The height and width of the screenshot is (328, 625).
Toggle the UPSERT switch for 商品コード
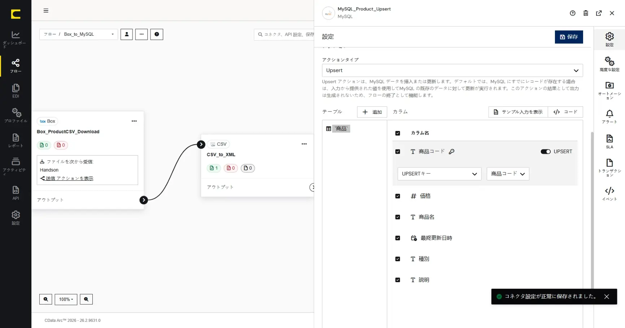[545, 152]
